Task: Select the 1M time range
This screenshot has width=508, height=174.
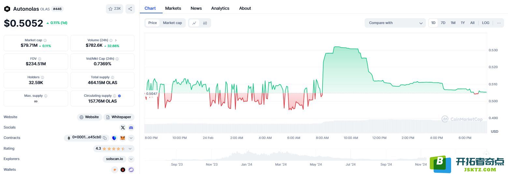Action: (x=453, y=23)
